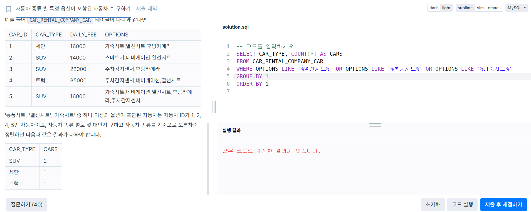Viewport: 531px width, 212px height.
Task: Click the 35000 daily fee cell
Action: point(83,80)
